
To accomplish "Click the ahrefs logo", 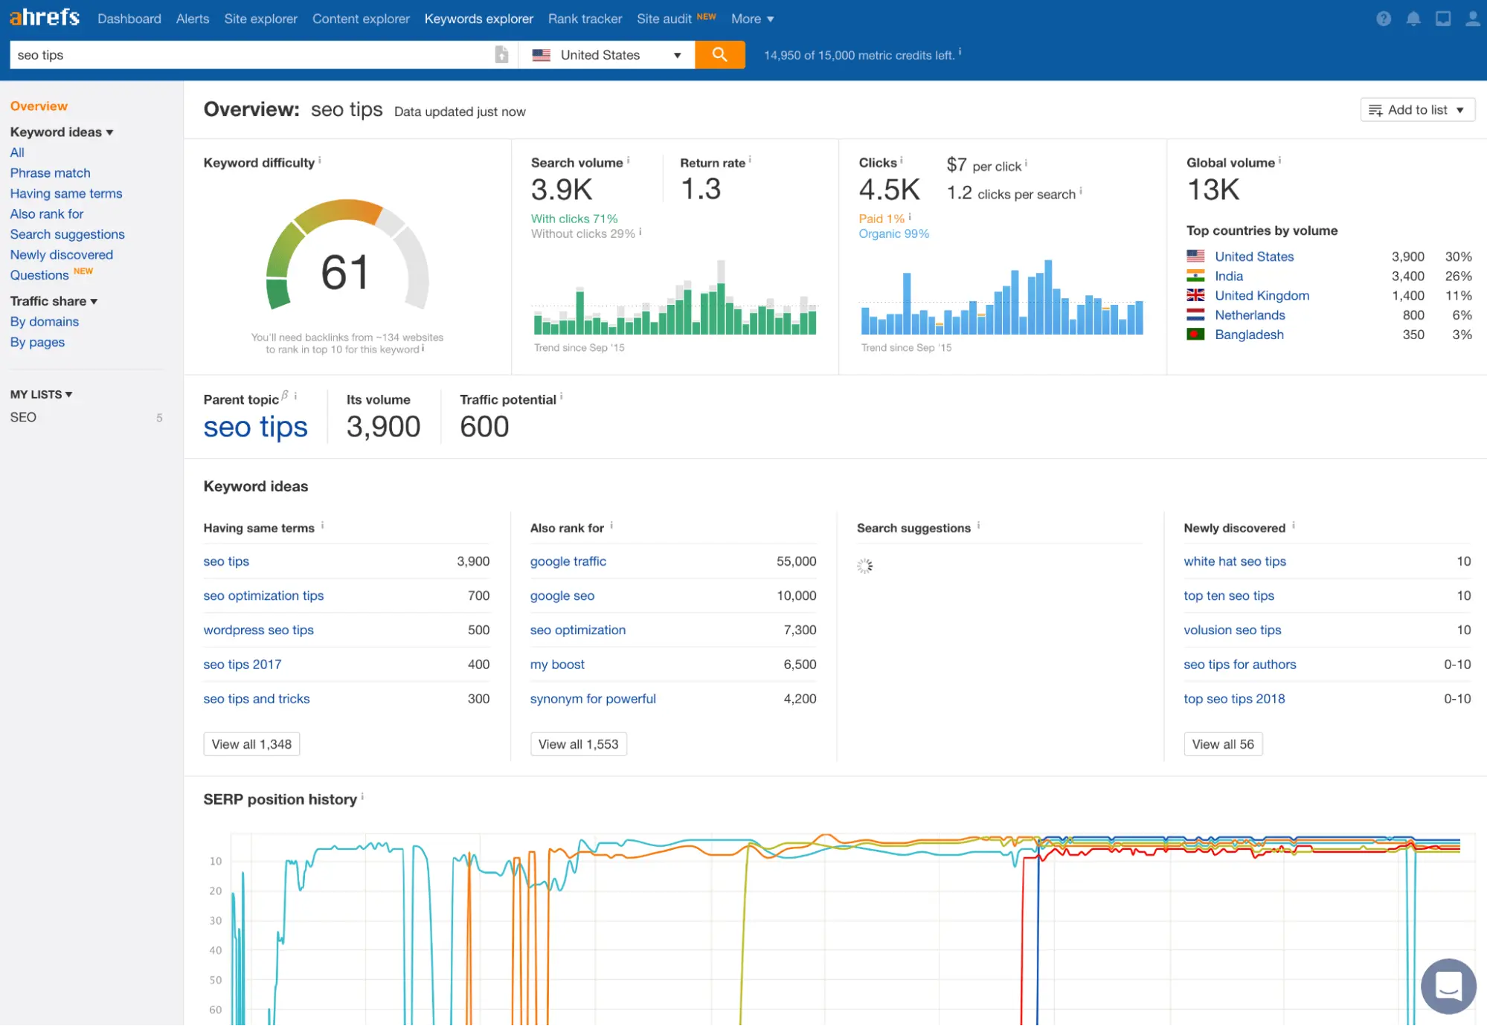I will (x=45, y=17).
